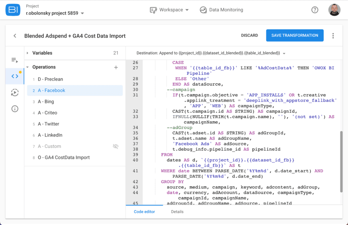348x225 pixels.
Task: Open the Workspace menu
Action: [x=169, y=10]
